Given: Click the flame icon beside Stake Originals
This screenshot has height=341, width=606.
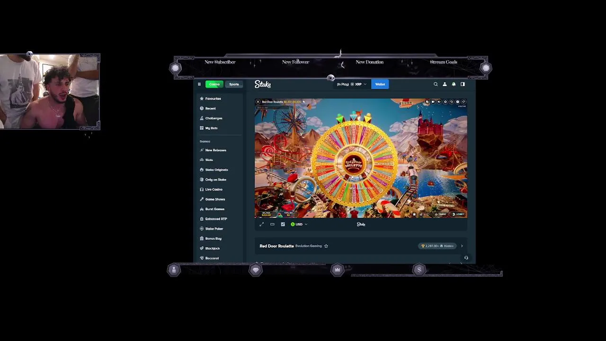Looking at the screenshot, I should [202, 170].
